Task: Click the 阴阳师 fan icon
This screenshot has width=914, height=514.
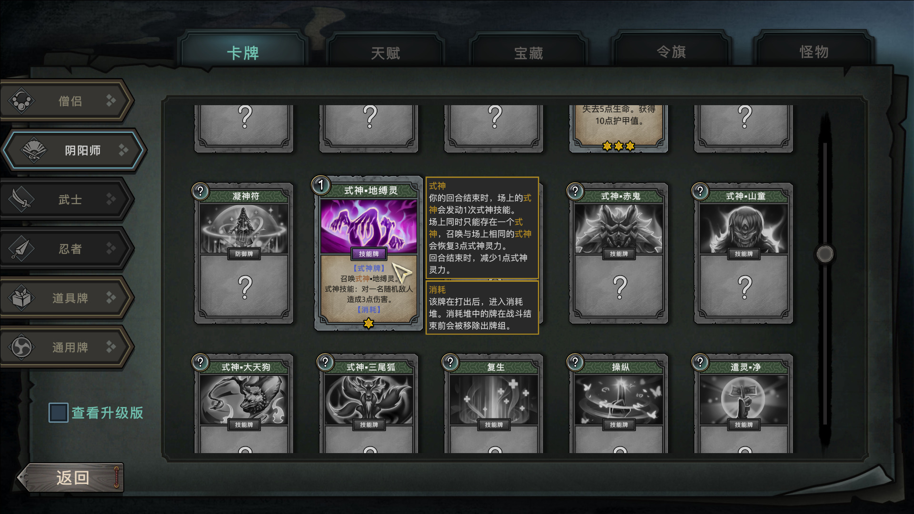Action: click(33, 150)
